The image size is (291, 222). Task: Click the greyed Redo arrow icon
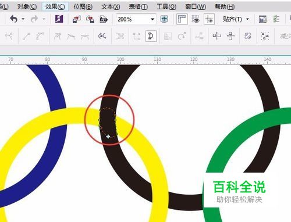(34, 19)
